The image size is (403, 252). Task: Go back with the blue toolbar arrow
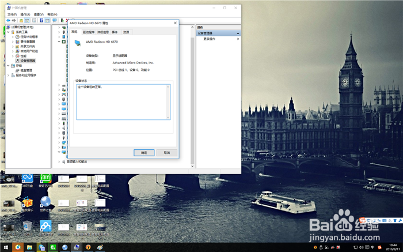tap(8, 20)
